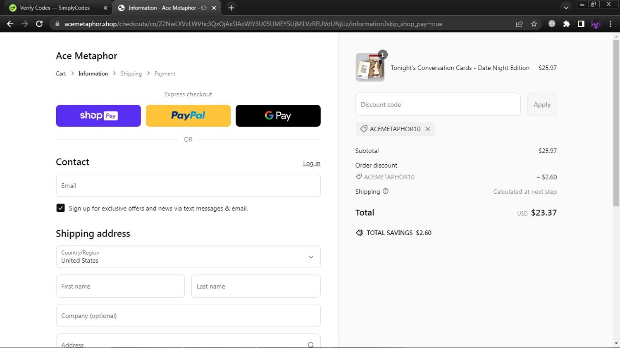Select the Information - Ace Metaphor tab

tap(167, 8)
